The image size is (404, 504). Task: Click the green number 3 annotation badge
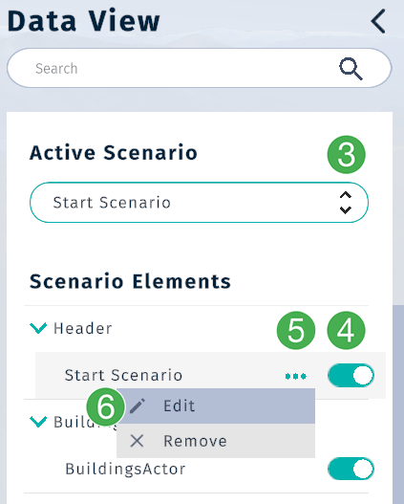click(347, 155)
